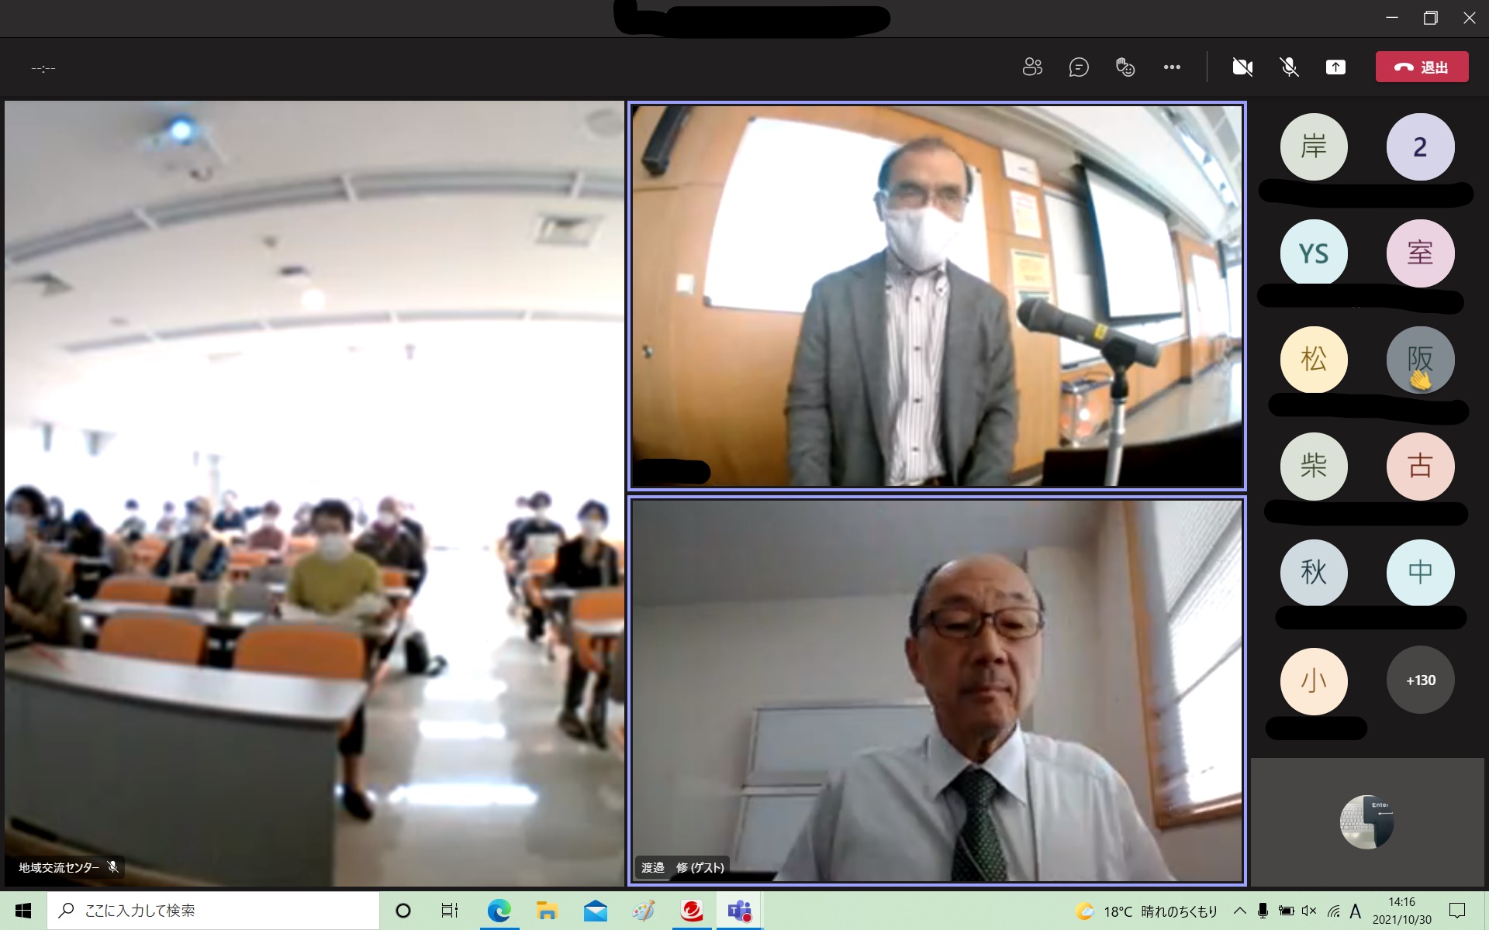The width and height of the screenshot is (1489, 930).
Task: Open the meeting chat
Action: 1079,67
